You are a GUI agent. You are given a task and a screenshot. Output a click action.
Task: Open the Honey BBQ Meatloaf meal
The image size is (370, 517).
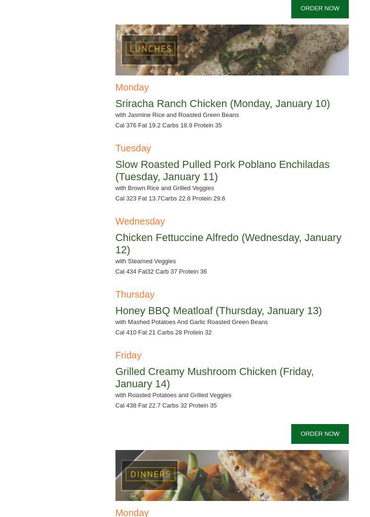click(x=218, y=311)
